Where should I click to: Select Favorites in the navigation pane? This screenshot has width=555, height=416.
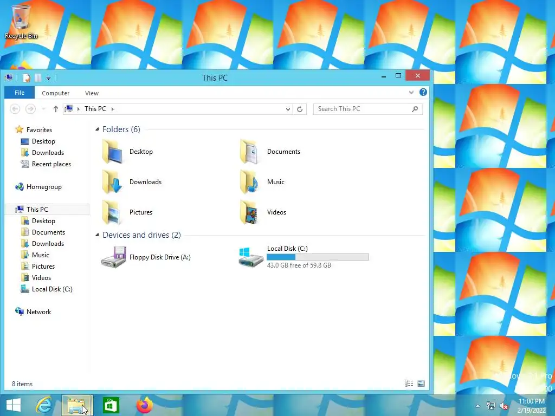(x=34, y=130)
